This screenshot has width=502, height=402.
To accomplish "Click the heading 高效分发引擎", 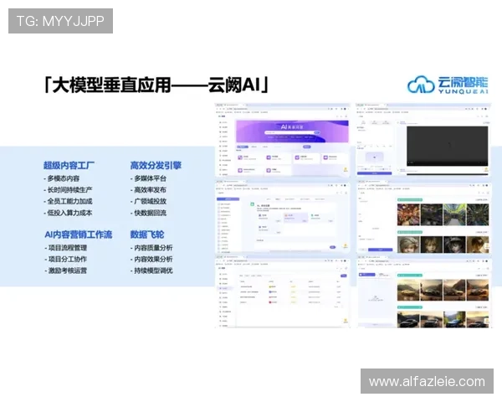I will [156, 166].
